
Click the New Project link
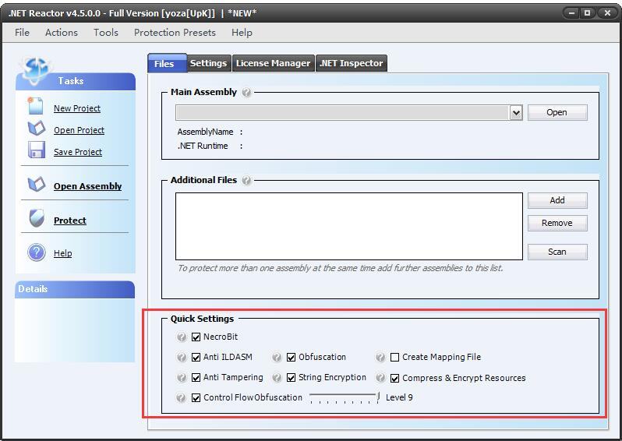77,108
